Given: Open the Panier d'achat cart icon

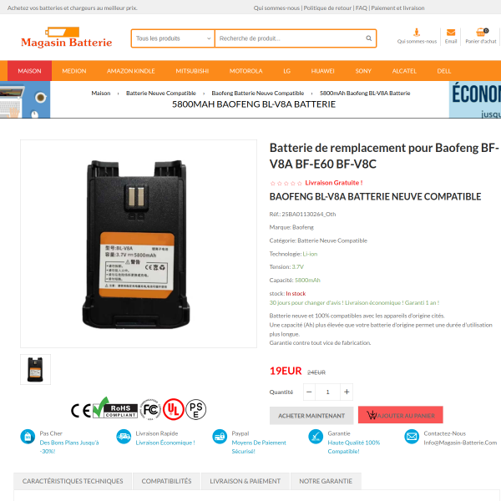Looking at the screenshot, I should (481, 32).
